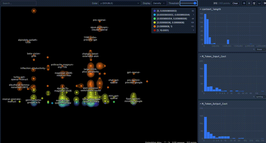Click the Embedding Atlas status label
This screenshot has height=143, width=266.
click(153, 142)
